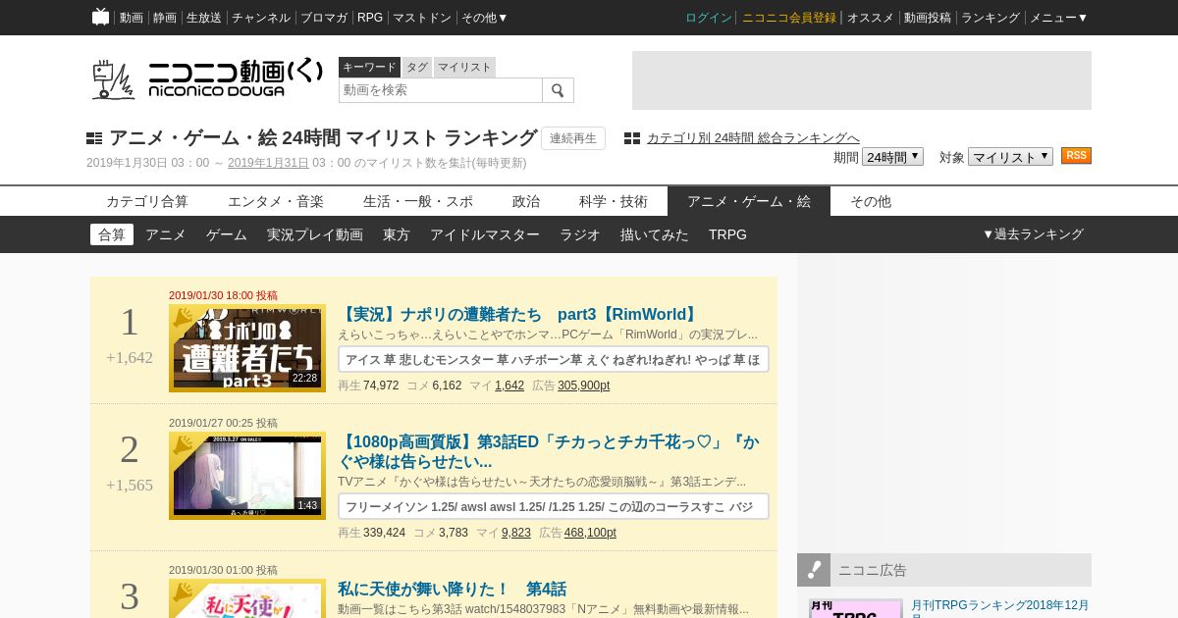Select the アイドルマスター subcategory
Viewport: 1178px width, 618px height.
coord(485,234)
